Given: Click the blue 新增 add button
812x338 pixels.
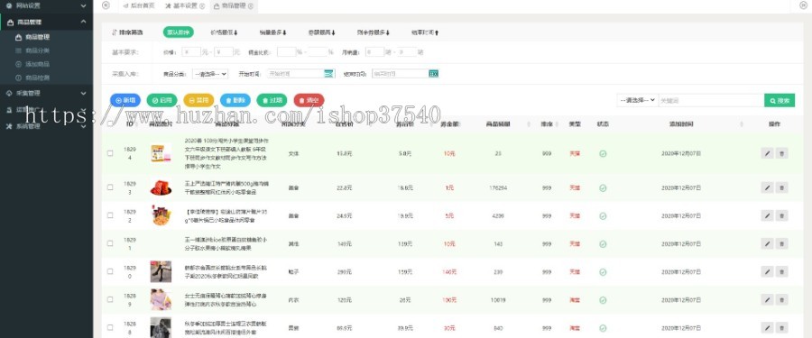Looking at the screenshot, I should (125, 100).
